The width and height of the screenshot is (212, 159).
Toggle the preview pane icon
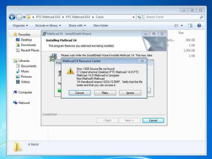click(190, 26)
